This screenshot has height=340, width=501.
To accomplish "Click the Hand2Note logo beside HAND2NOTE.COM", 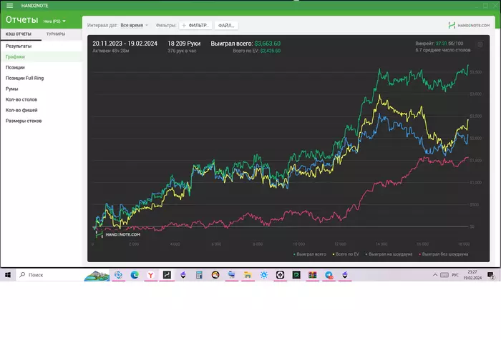I will [452, 25].
